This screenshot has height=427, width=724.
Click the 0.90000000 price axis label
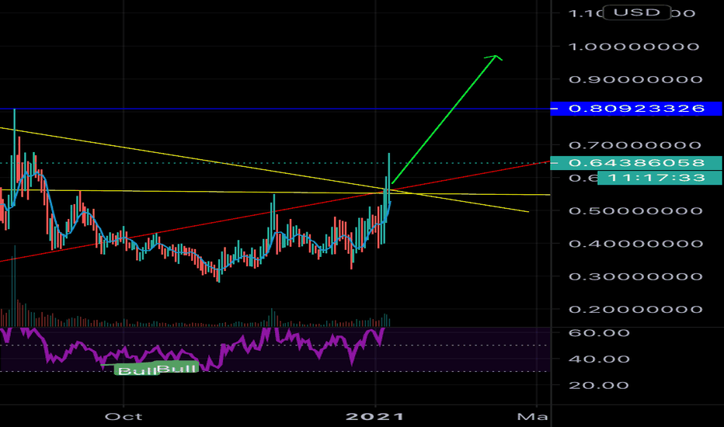[635, 79]
